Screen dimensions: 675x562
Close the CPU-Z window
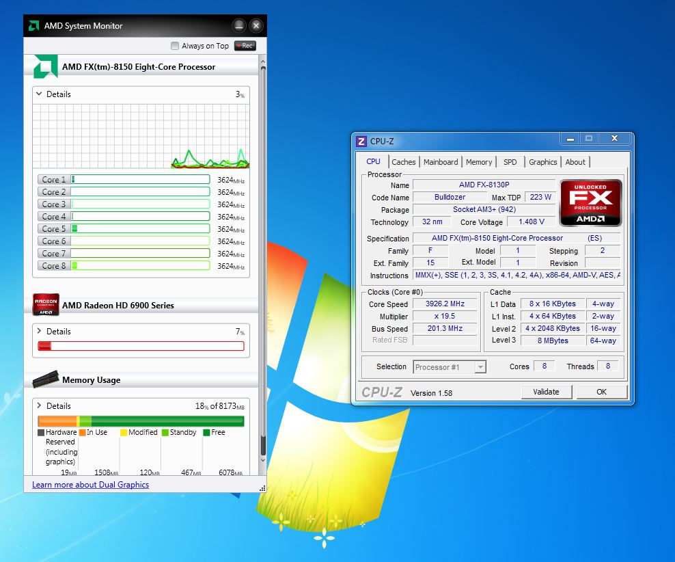click(614, 139)
